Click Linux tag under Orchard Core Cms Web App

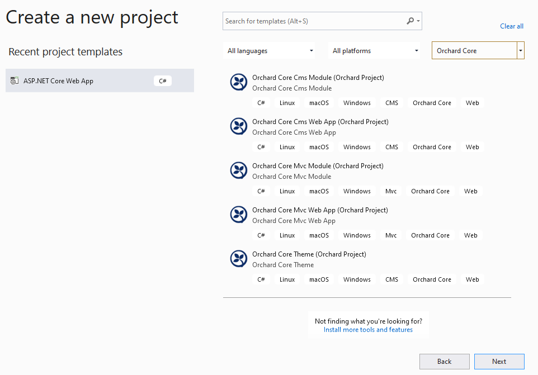tap(287, 147)
